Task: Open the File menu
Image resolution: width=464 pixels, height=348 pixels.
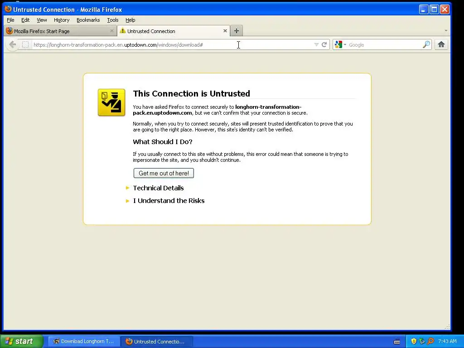Action: (x=11, y=20)
